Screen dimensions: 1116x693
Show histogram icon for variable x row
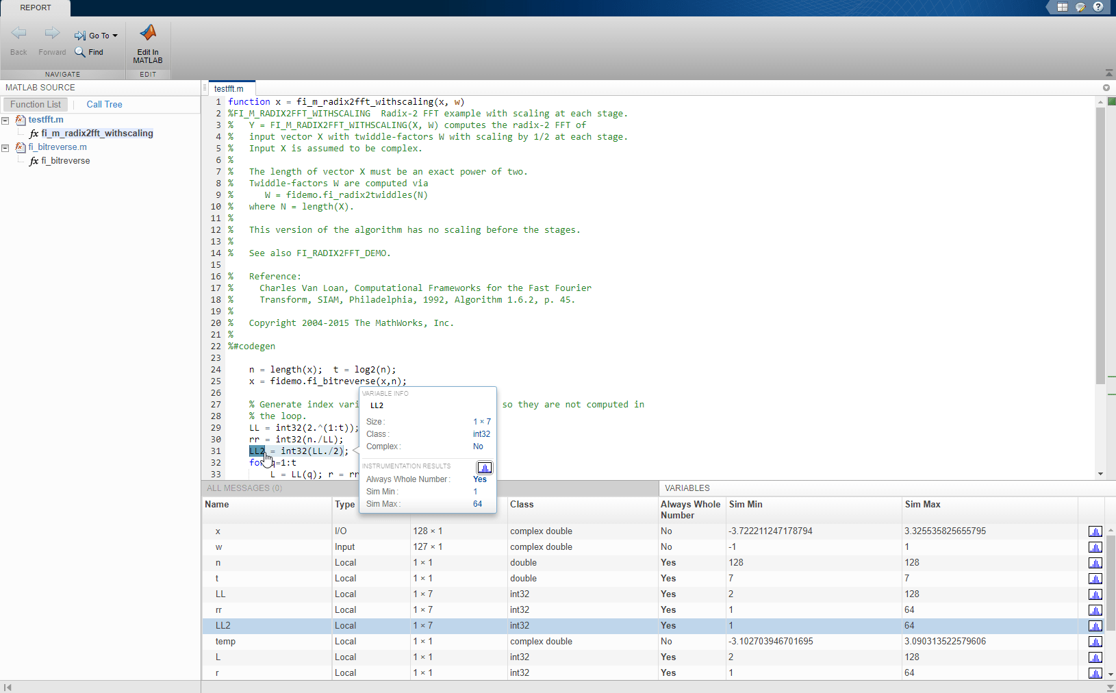coord(1095,531)
